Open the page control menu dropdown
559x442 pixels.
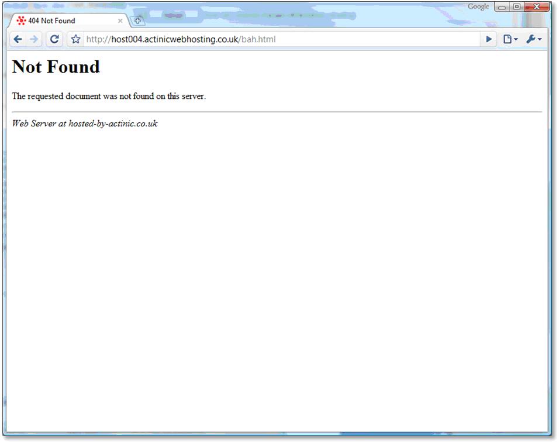tap(510, 39)
